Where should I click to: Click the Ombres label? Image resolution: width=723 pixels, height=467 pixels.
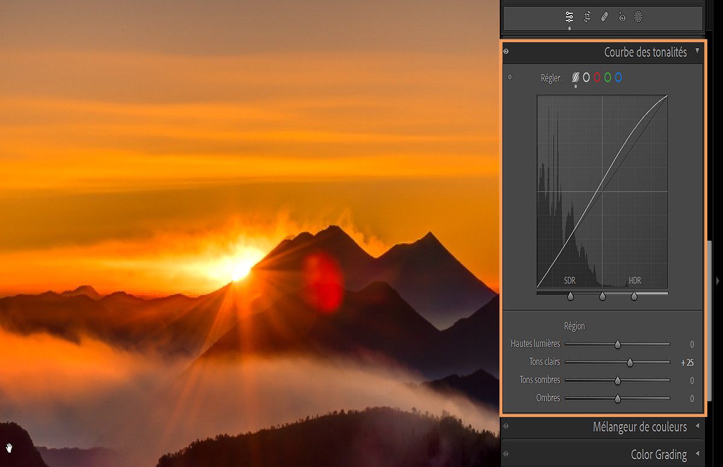[x=548, y=398]
